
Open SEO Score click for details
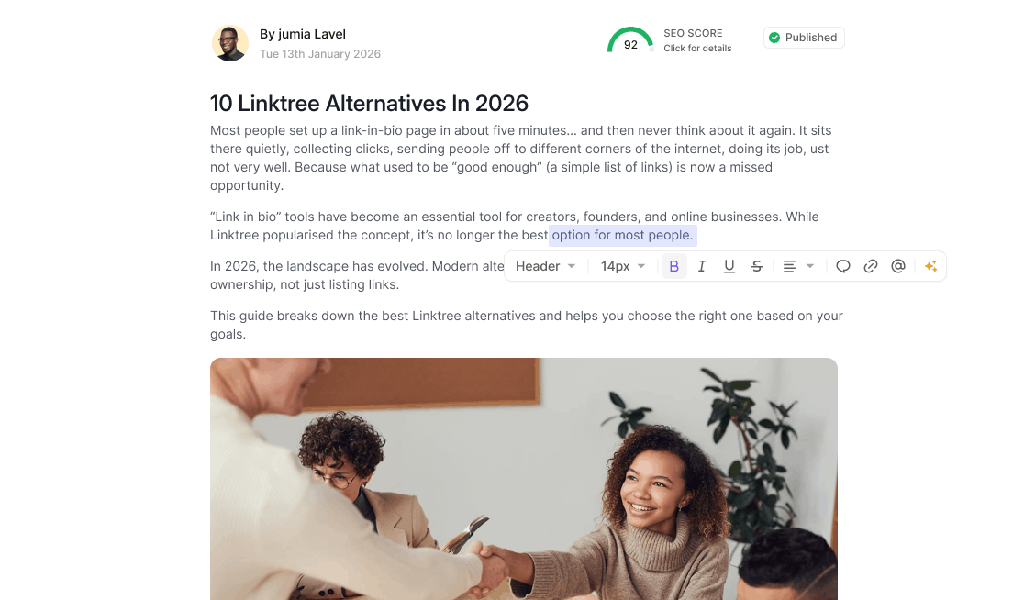coord(697,40)
